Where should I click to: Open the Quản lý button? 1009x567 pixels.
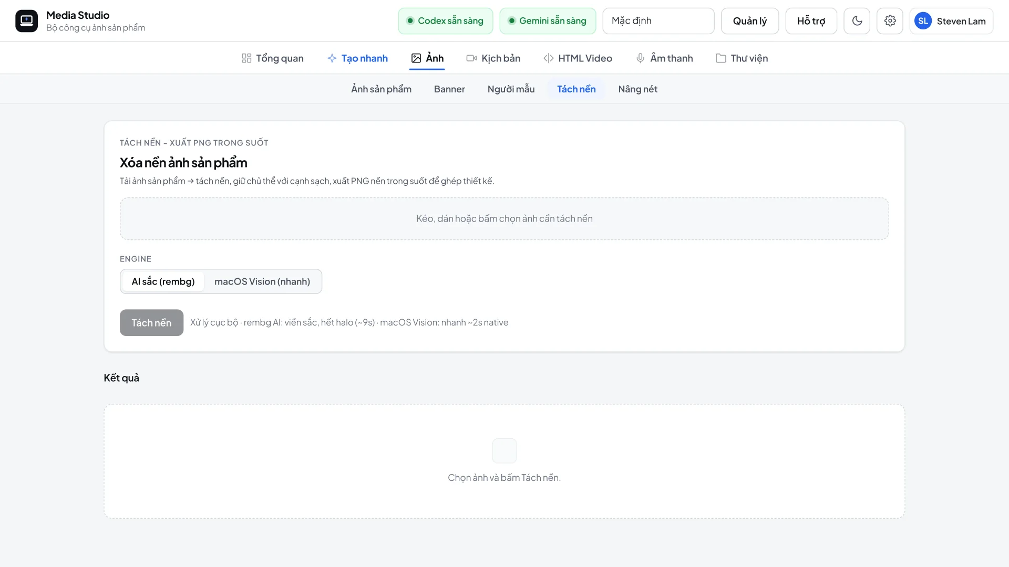coord(750,21)
